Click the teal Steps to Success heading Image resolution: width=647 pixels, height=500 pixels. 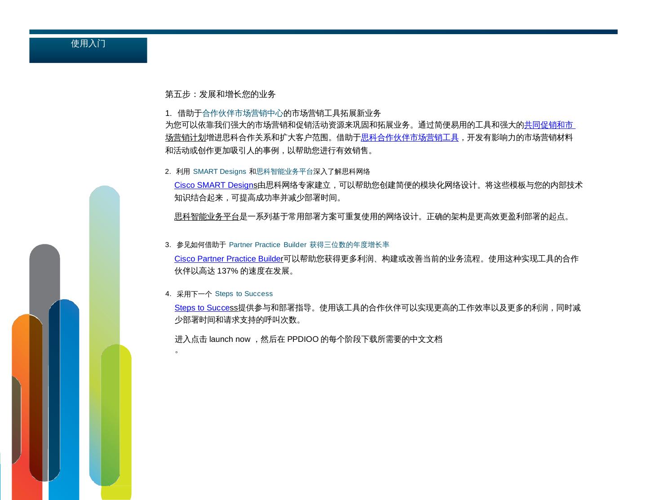(x=244, y=294)
